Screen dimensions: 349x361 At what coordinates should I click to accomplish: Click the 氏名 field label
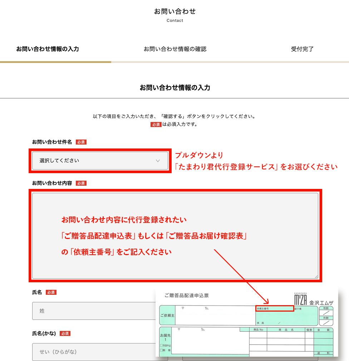(x=37, y=292)
